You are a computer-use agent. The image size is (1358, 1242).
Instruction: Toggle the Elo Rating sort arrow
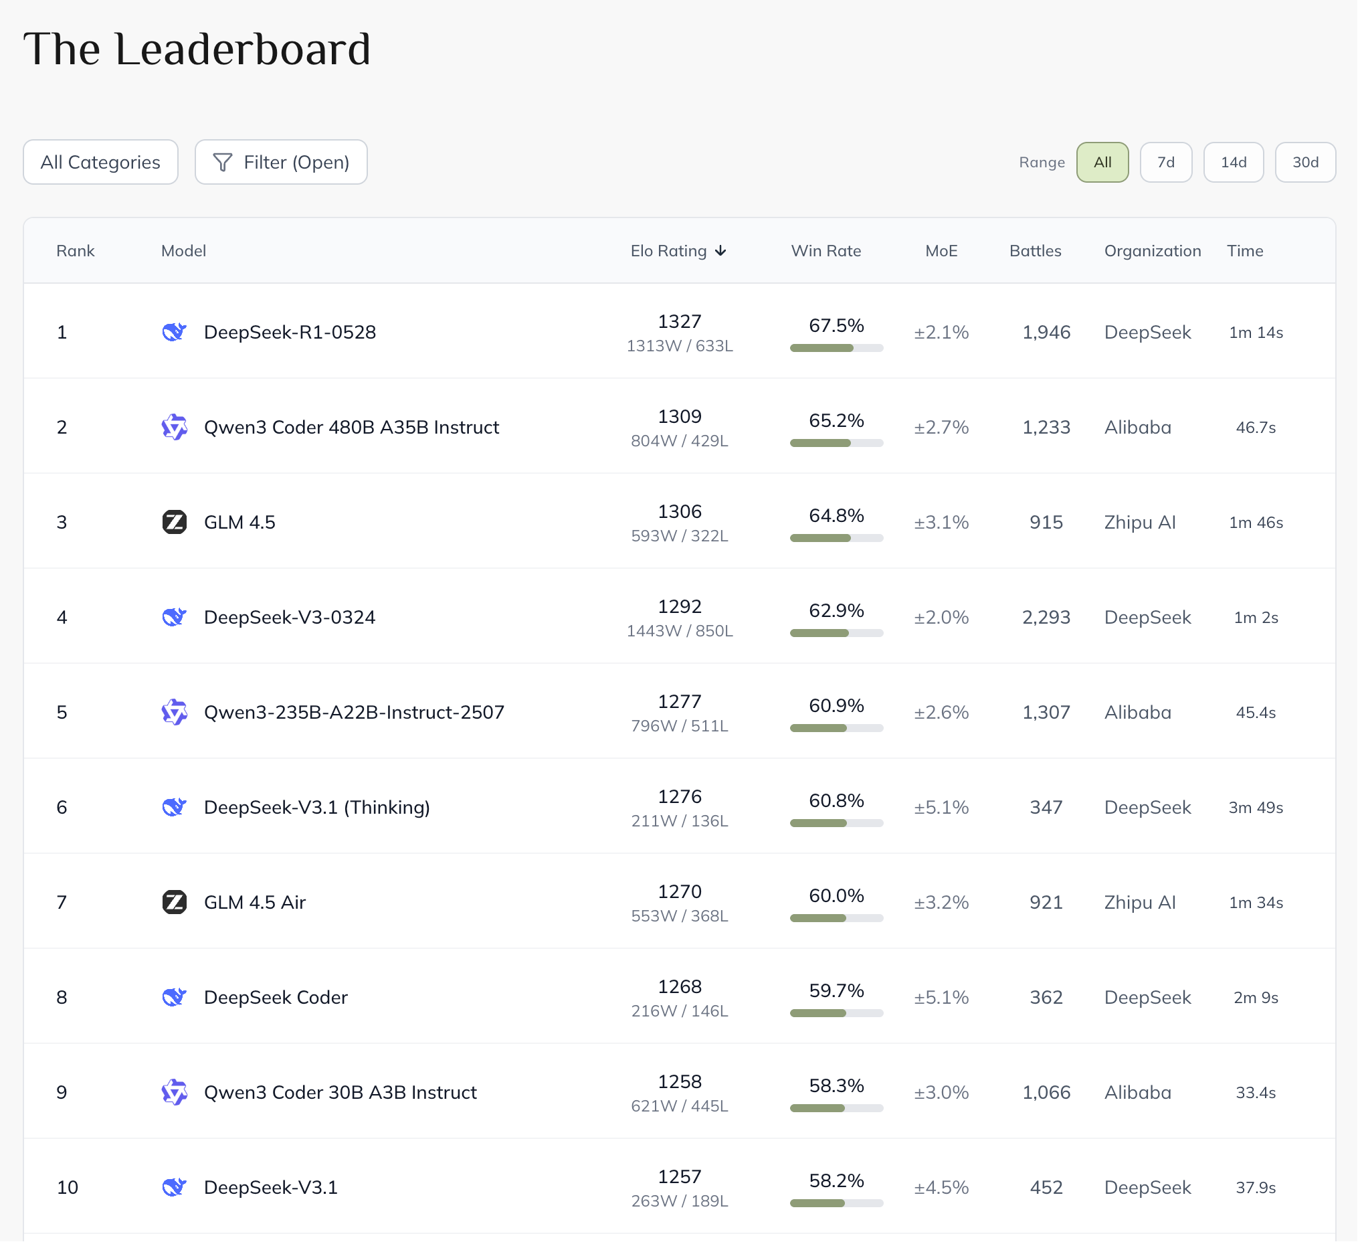[x=720, y=252]
